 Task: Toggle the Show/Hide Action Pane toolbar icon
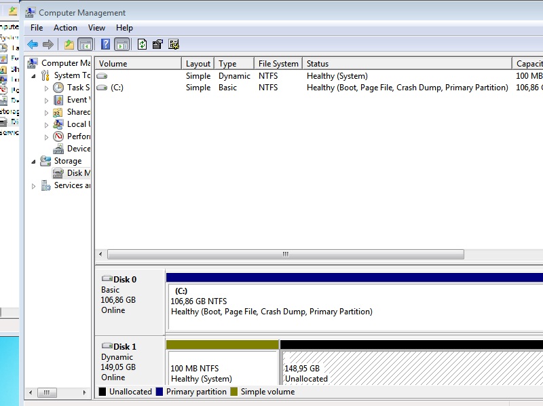coord(122,44)
